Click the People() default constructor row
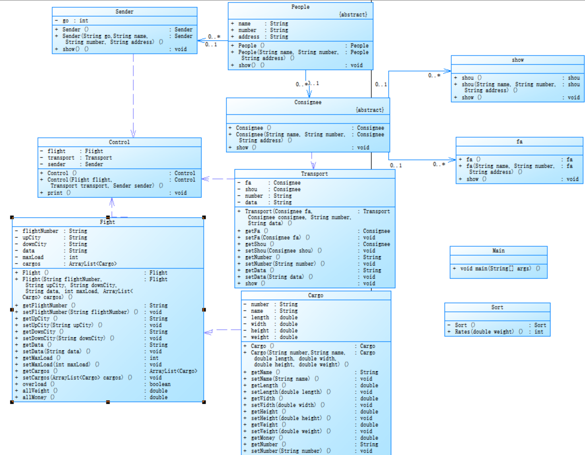This screenshot has height=455, width=585. pos(300,46)
